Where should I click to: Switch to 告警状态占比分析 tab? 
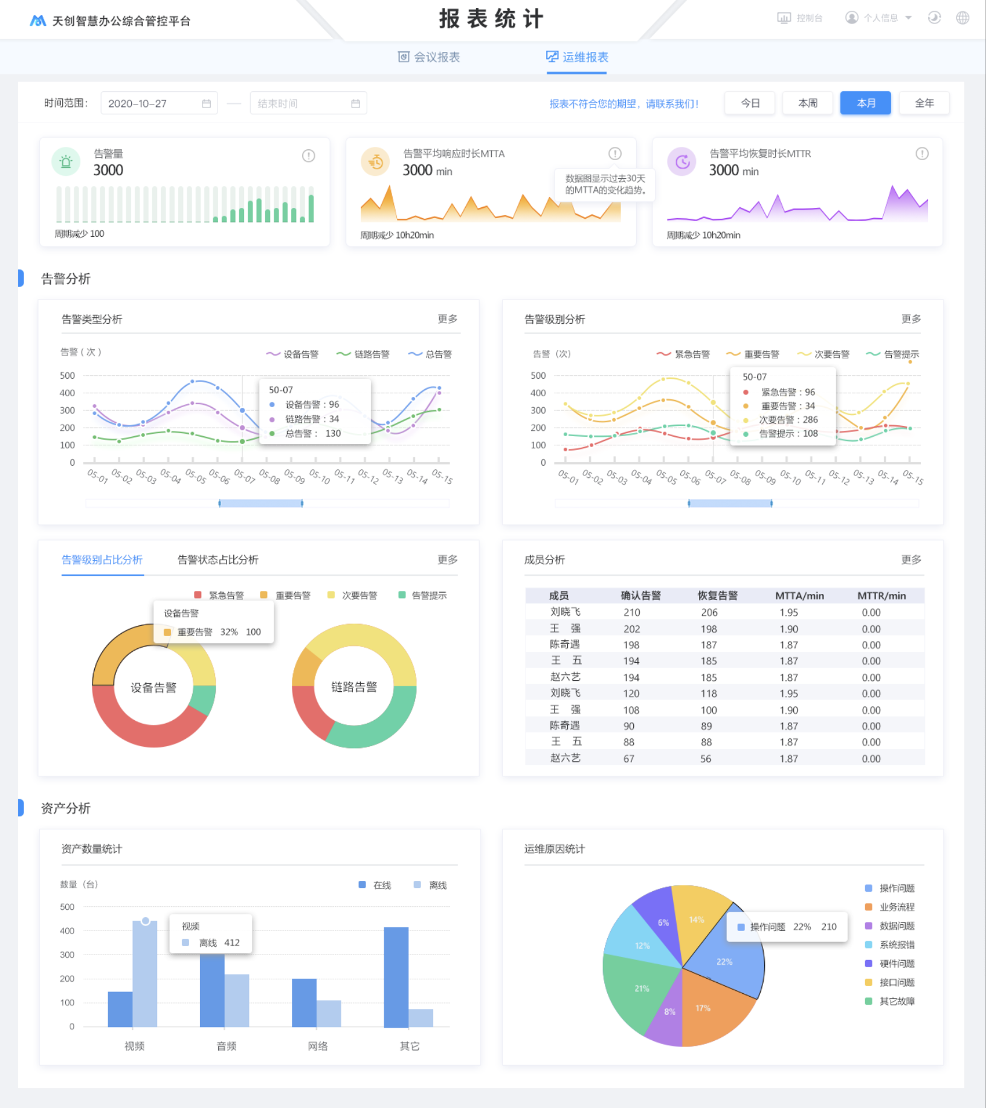[x=217, y=560]
